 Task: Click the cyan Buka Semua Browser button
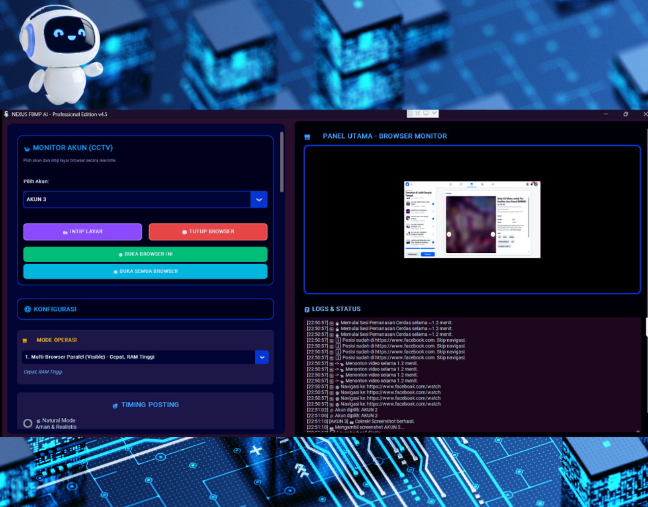point(145,271)
